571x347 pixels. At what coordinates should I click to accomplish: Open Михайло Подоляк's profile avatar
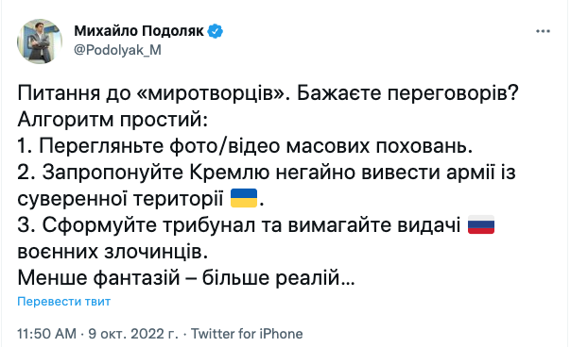click(x=40, y=41)
